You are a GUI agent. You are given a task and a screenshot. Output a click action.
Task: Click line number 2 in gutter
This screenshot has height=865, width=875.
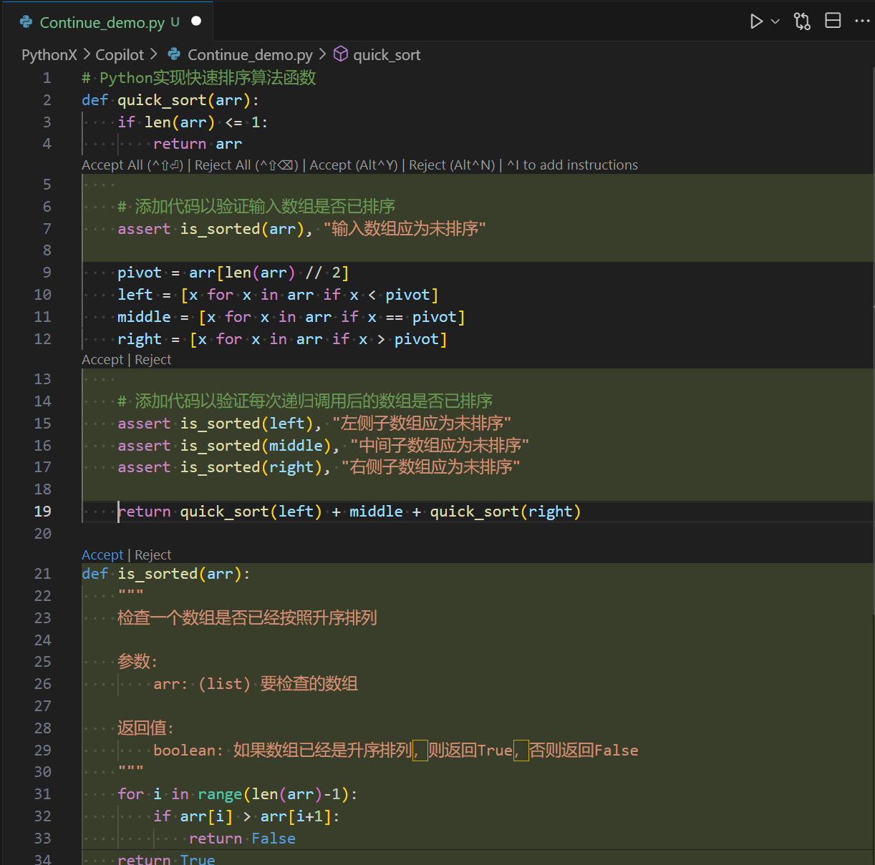coord(47,100)
